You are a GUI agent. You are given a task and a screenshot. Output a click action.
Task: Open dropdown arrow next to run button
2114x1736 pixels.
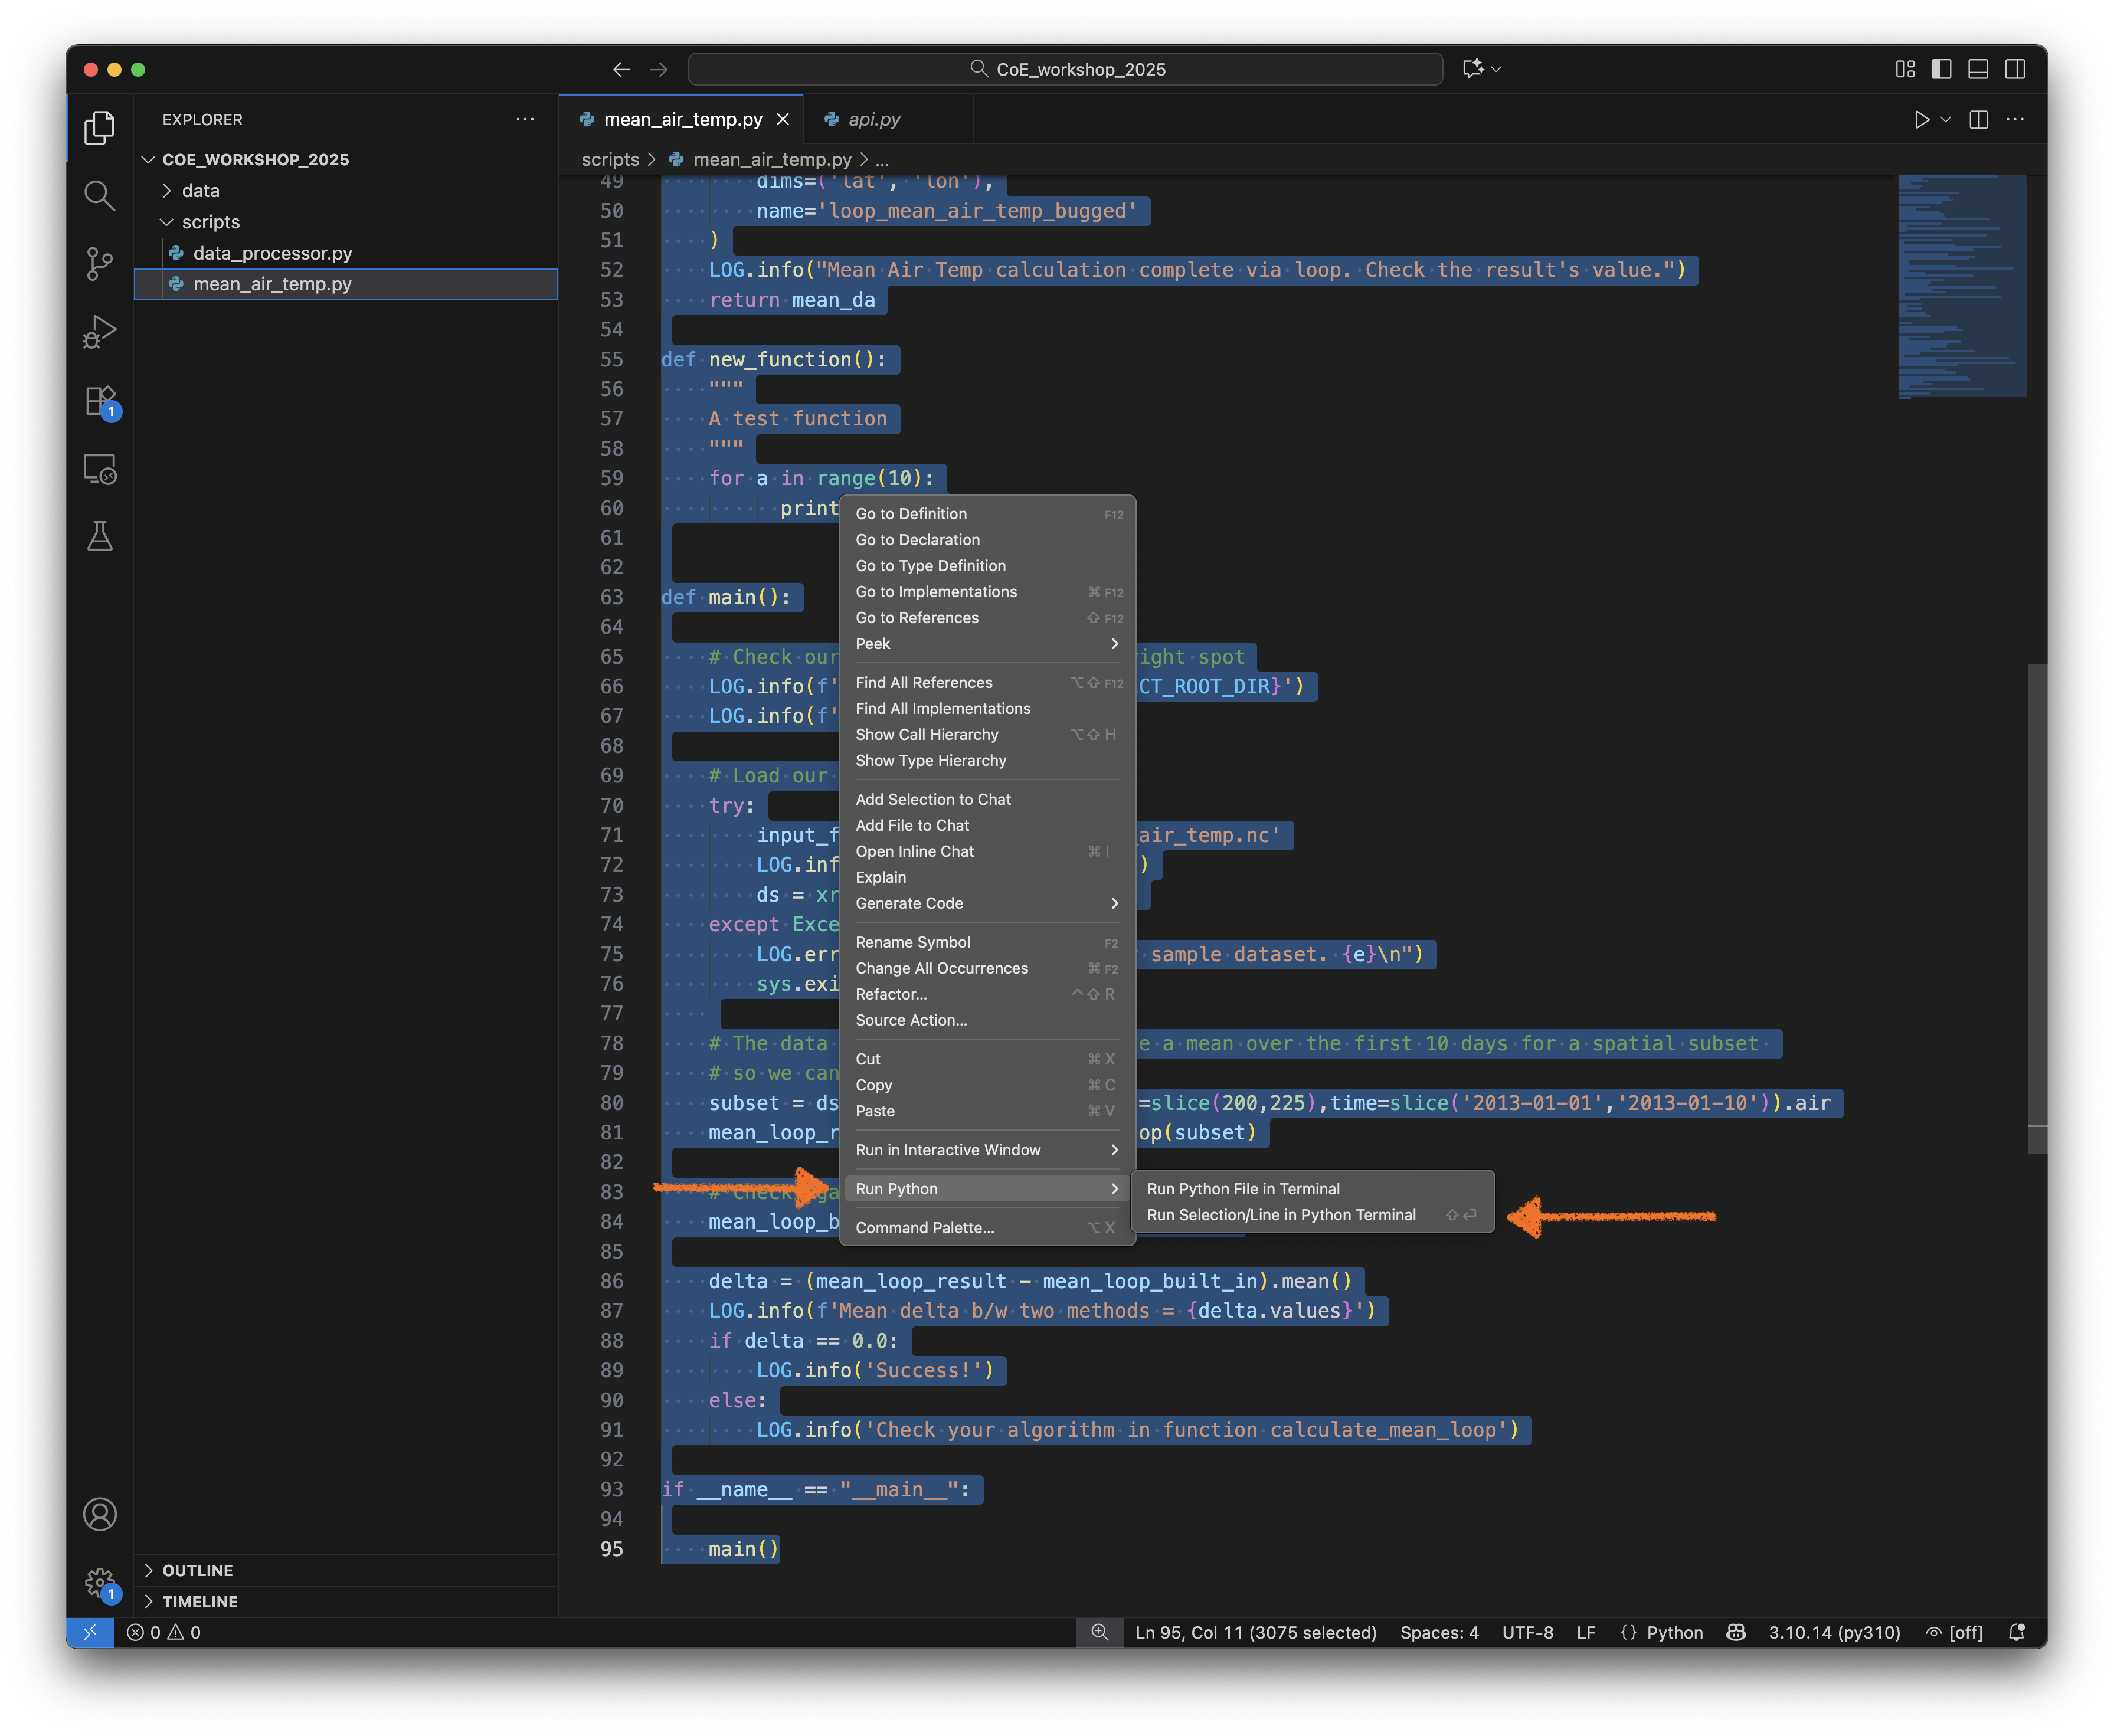tap(1946, 120)
